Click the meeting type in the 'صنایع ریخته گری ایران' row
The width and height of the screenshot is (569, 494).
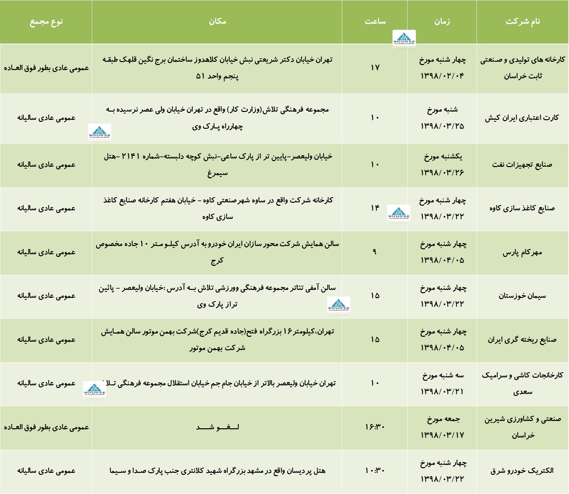click(x=46, y=340)
